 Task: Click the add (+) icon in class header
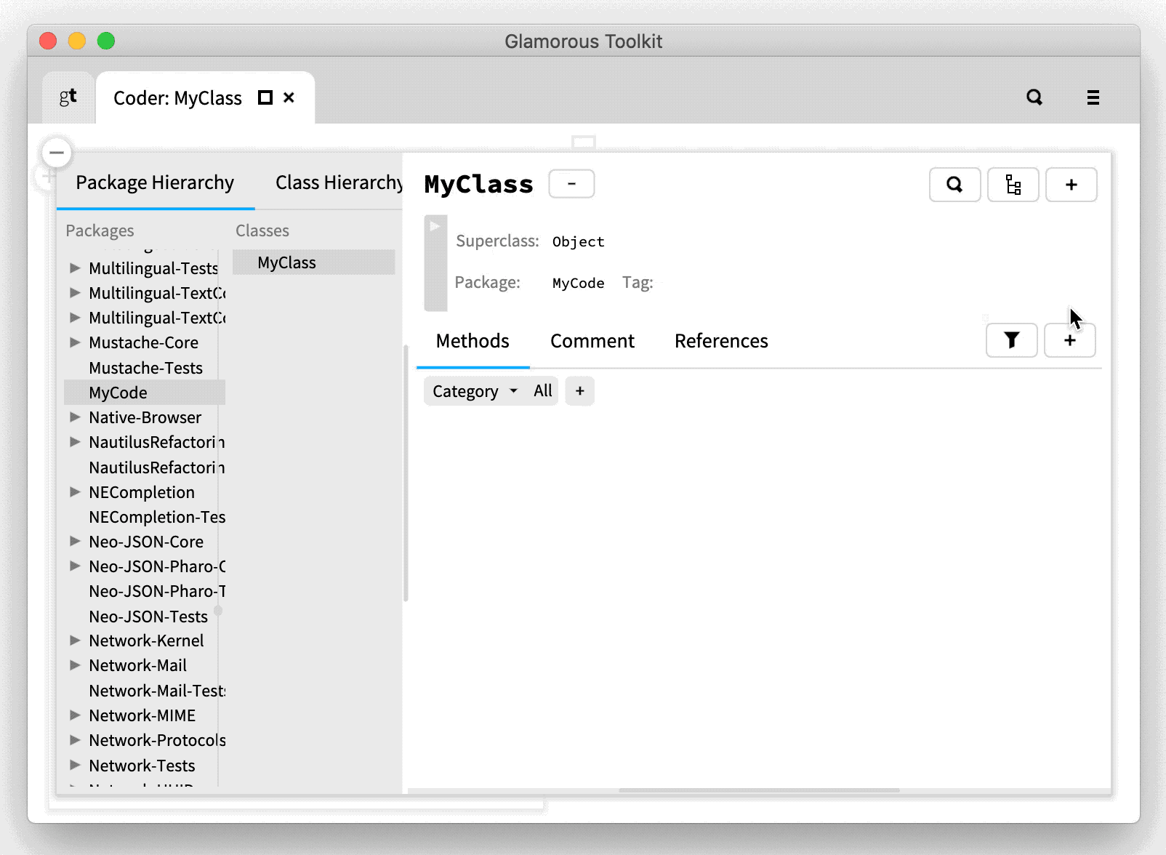pos(1071,185)
